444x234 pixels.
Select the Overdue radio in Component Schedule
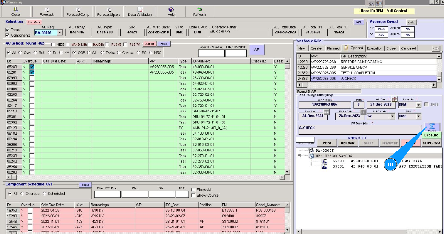(22, 194)
